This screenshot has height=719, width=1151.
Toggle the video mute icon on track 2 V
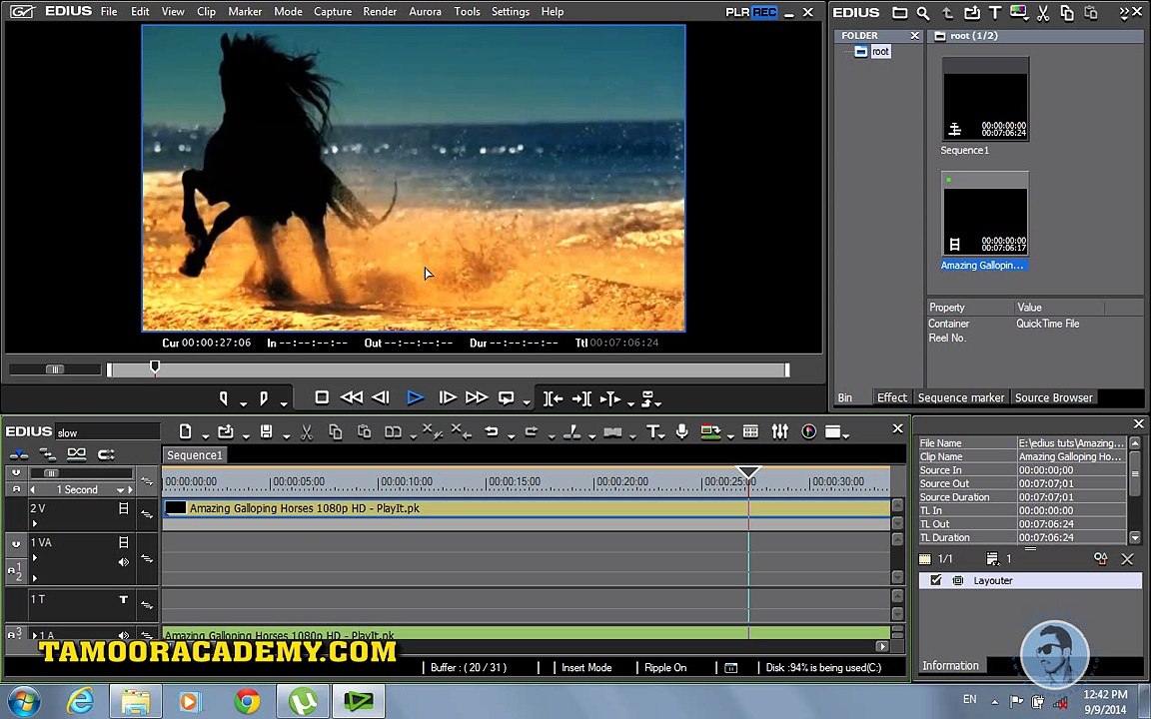123,507
